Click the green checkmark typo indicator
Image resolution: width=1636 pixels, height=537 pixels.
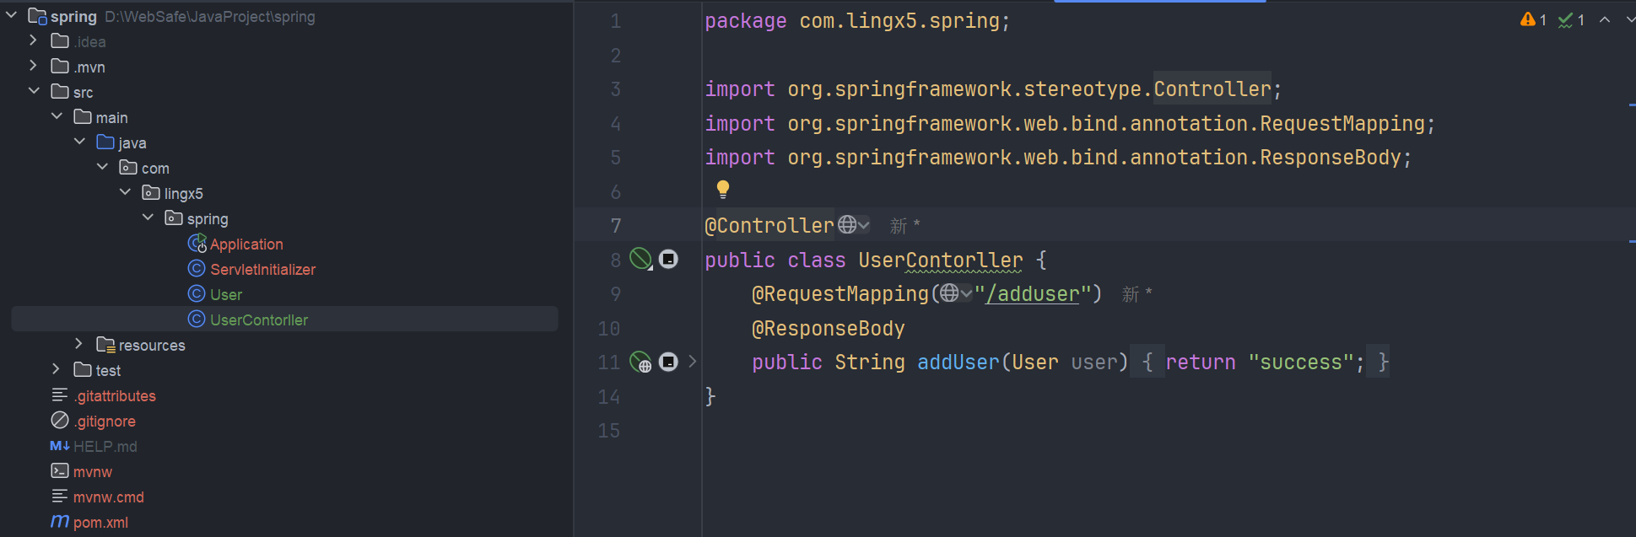pyautogui.click(x=1571, y=19)
